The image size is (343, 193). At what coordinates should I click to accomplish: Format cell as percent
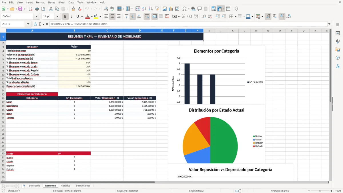point(184,17)
